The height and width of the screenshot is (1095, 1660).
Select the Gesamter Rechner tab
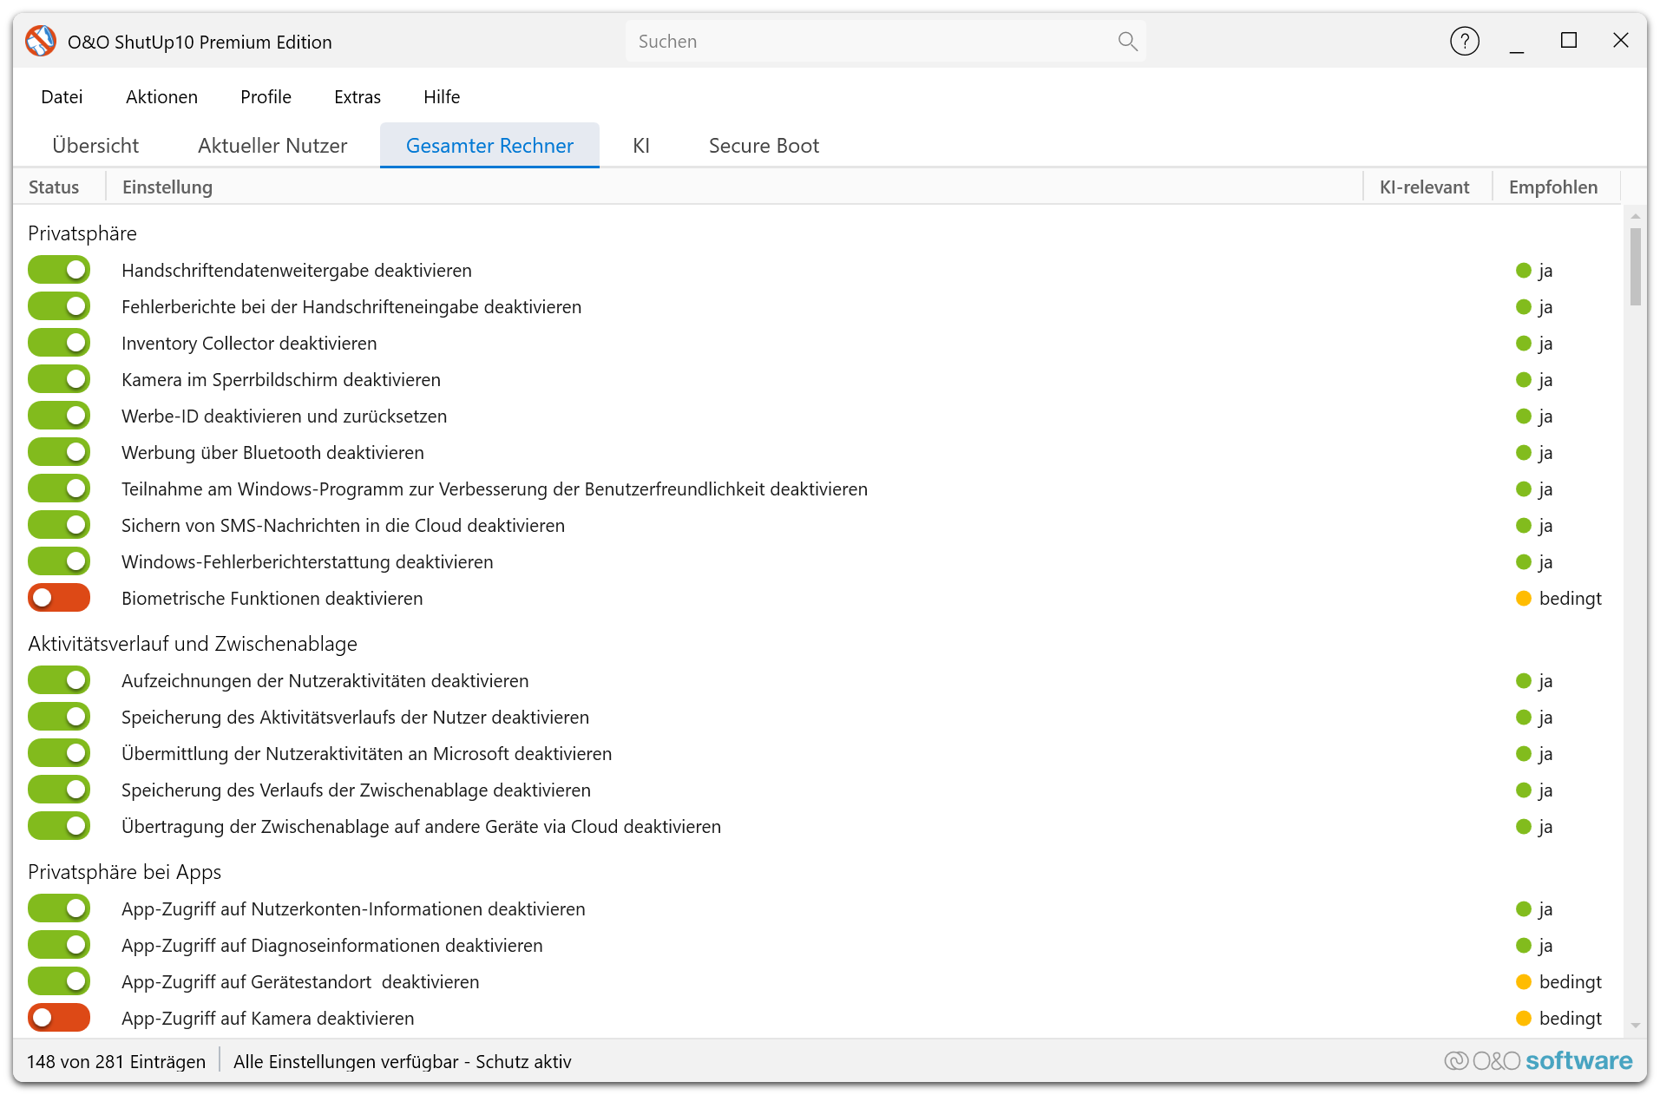(489, 146)
